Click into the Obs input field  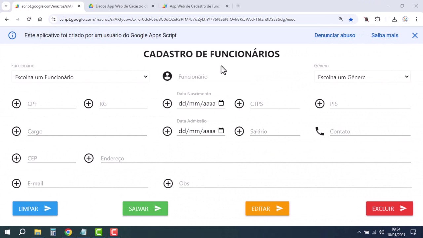tap(295, 183)
